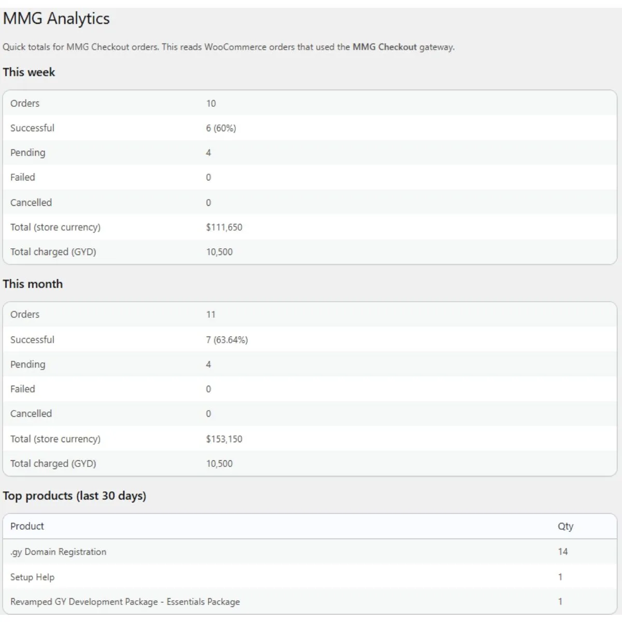The height and width of the screenshot is (622, 622).
Task: Click the Pending label under This month
Action: [27, 364]
